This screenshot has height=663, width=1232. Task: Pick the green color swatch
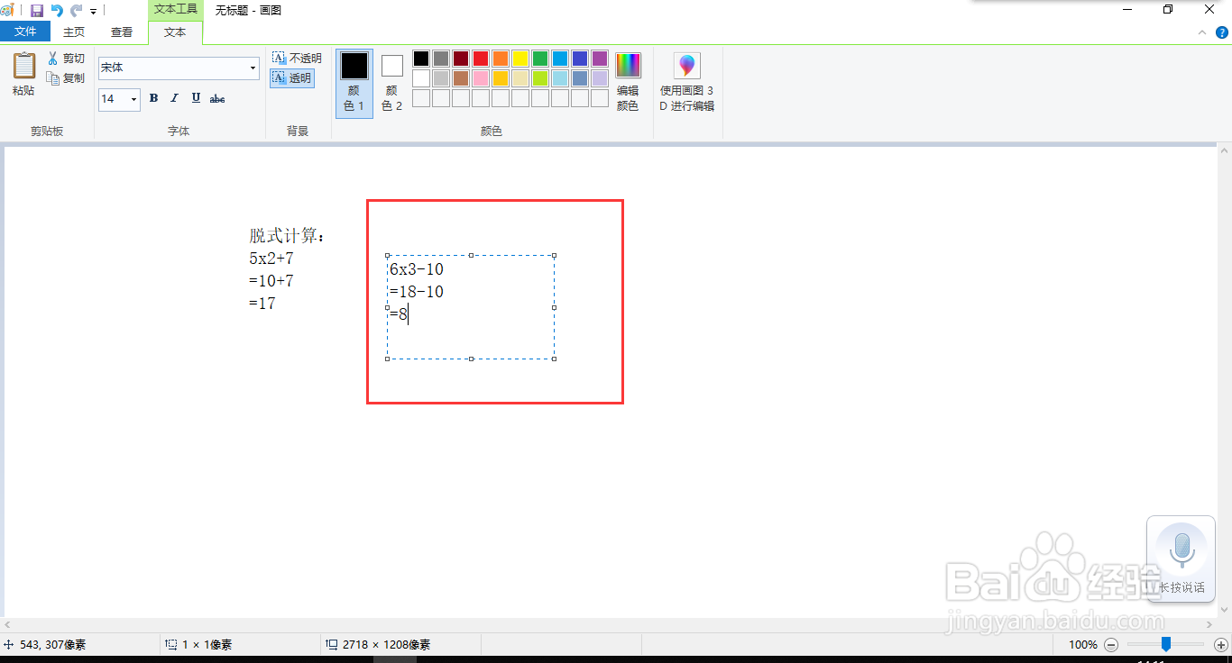pos(540,59)
